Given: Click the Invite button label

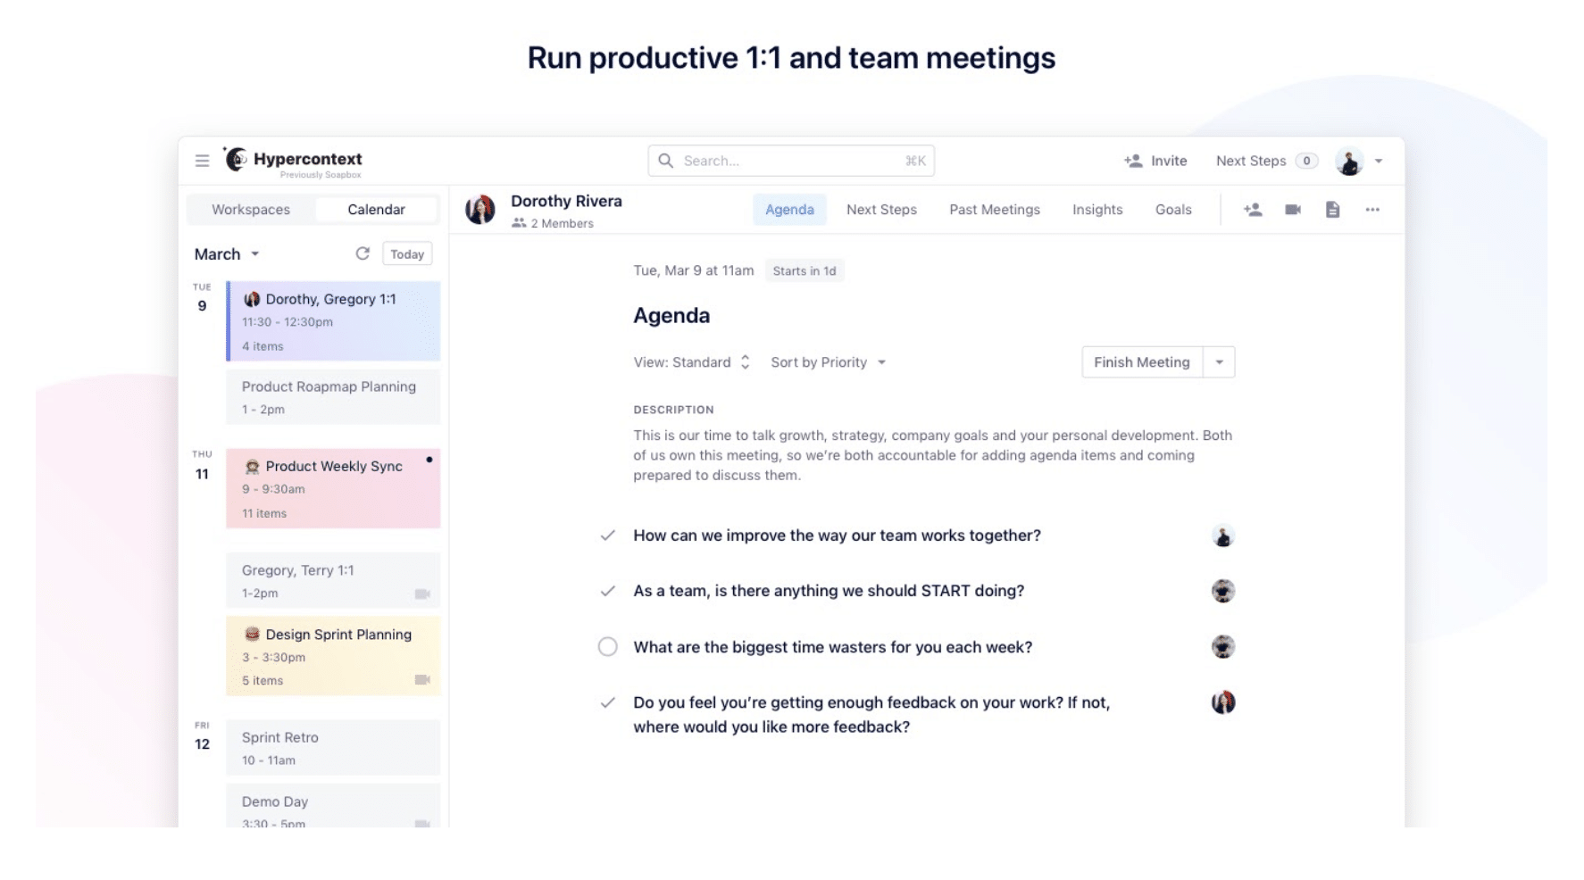Looking at the screenshot, I should click(x=1169, y=161).
